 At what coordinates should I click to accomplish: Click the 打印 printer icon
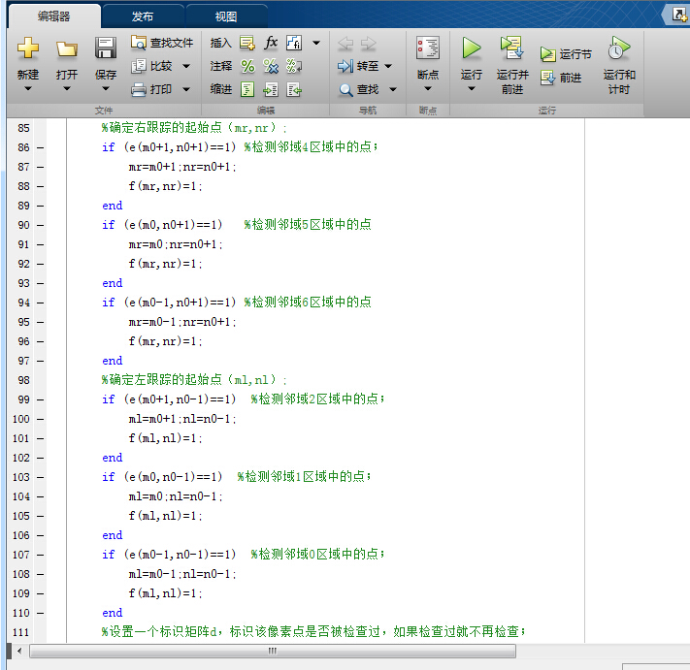coord(139,89)
